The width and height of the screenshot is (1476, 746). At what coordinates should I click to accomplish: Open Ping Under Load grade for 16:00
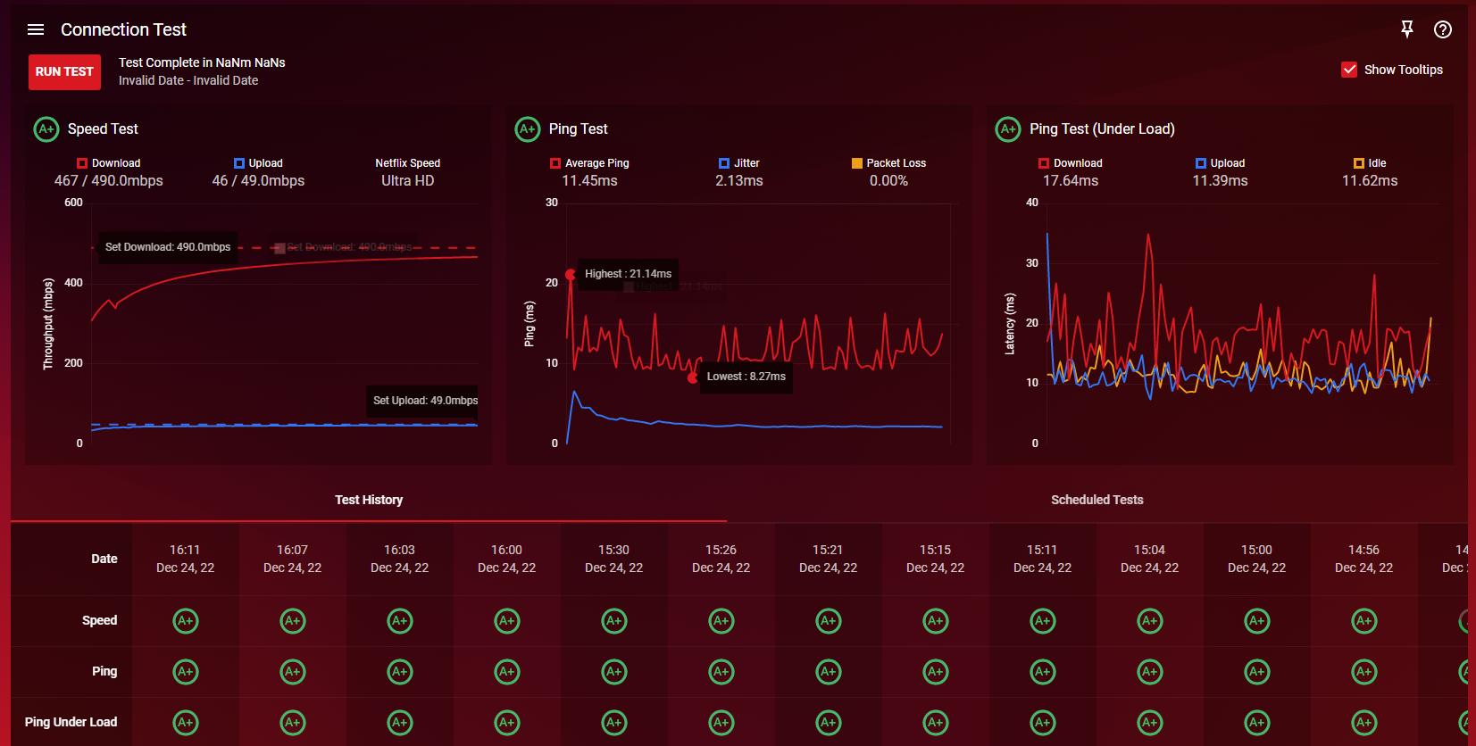point(507,723)
